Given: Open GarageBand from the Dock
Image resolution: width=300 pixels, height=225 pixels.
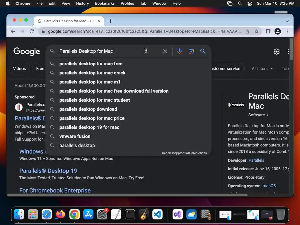Looking at the screenshot, I should [x=144, y=214].
